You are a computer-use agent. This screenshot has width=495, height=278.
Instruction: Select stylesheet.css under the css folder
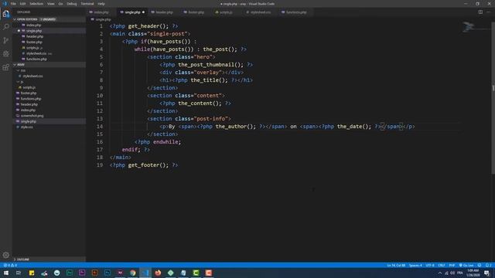(x=32, y=76)
